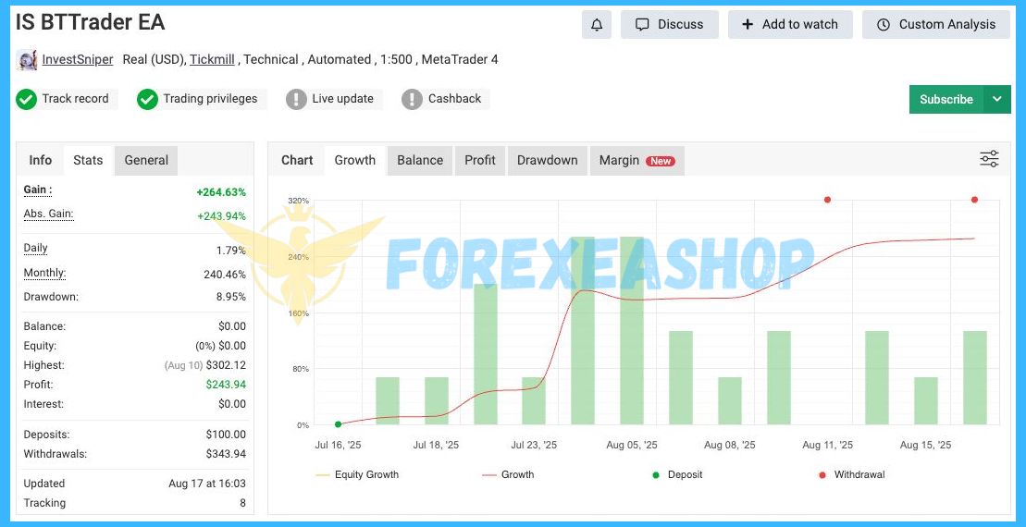Click the InvestSniper avatar image

click(x=27, y=60)
